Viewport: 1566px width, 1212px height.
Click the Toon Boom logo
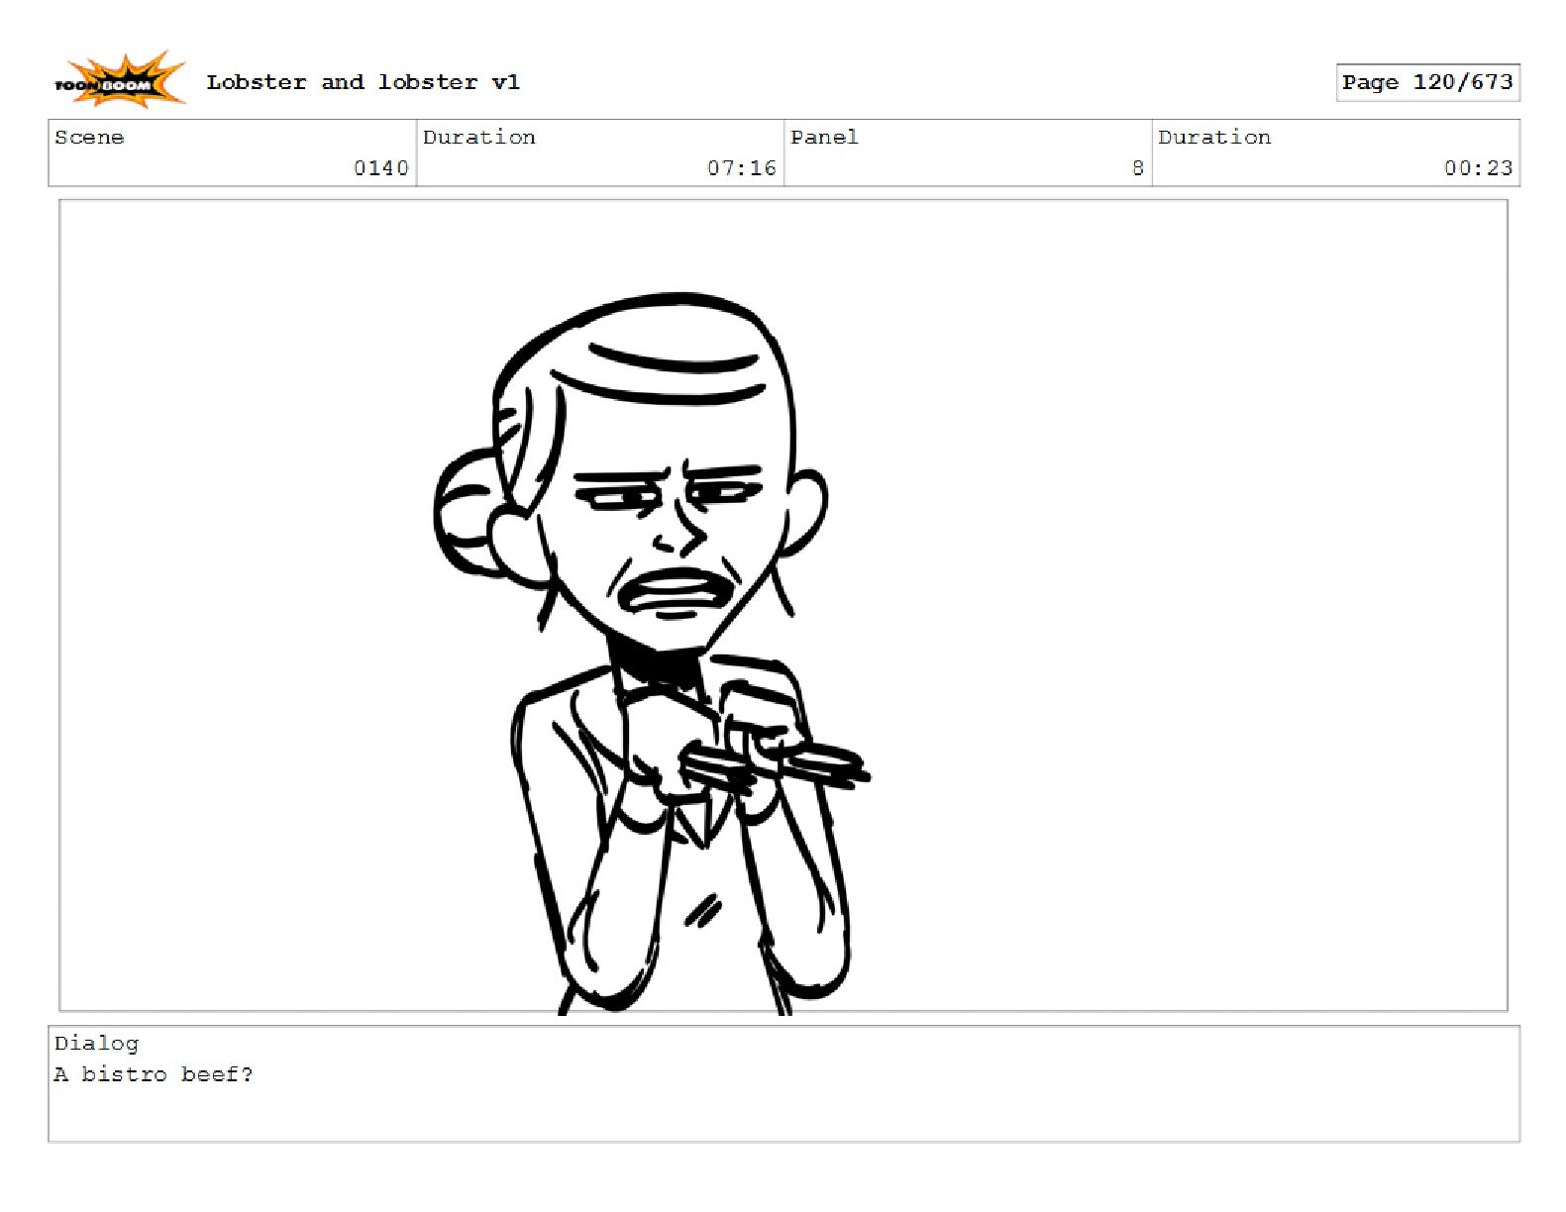[119, 81]
